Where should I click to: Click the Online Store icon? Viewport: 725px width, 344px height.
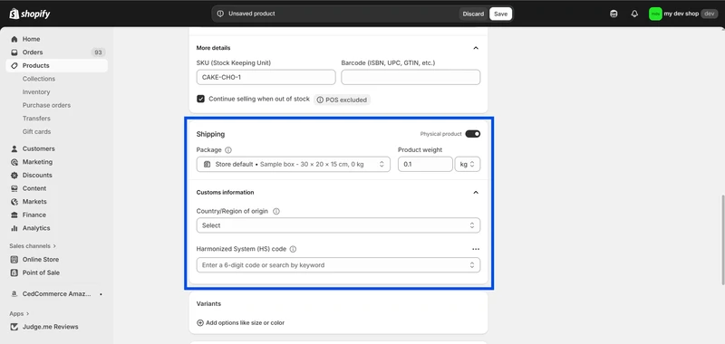(x=14, y=260)
